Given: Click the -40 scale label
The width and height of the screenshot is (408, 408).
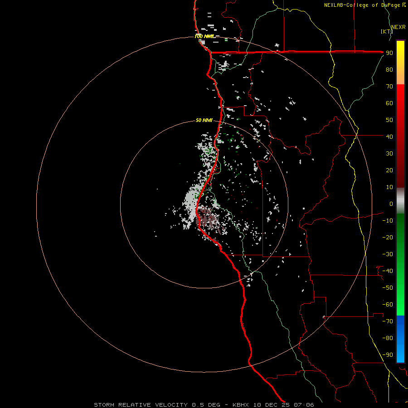Looking at the screenshot, I should tap(388, 271).
